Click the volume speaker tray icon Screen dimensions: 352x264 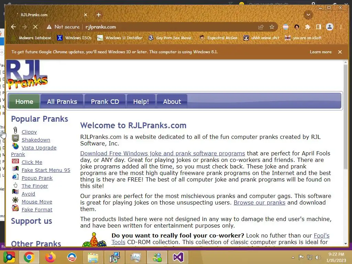[318, 257]
